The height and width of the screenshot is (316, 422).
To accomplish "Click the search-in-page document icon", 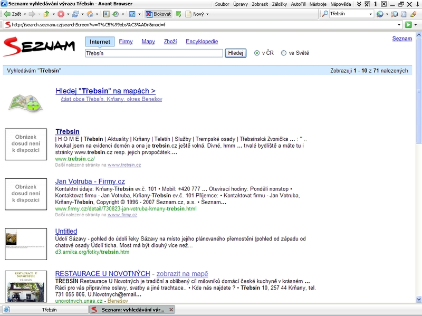I will [404, 14].
